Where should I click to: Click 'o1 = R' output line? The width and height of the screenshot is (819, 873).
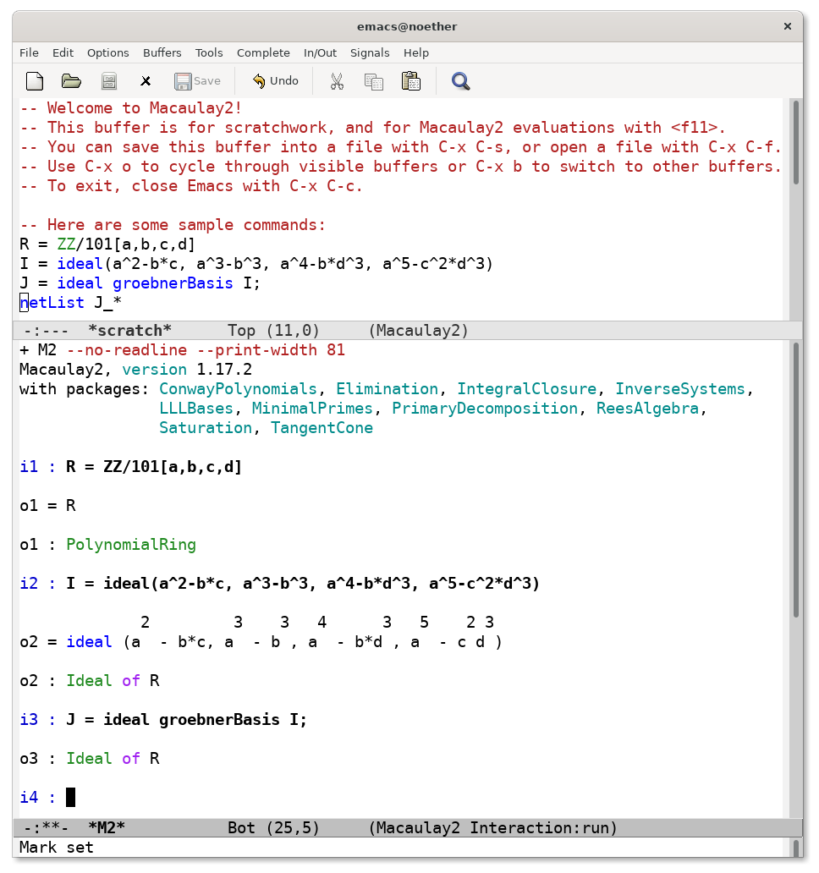pos(47,506)
